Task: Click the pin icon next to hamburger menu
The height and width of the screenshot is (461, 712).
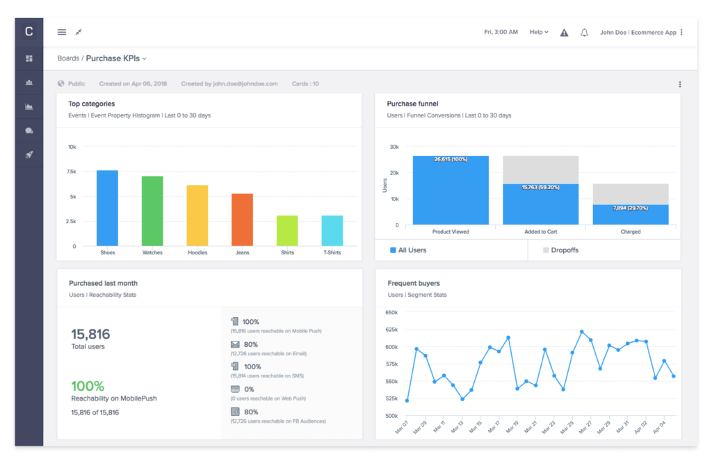Action: click(79, 32)
